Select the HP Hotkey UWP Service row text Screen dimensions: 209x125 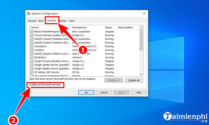coord(47,72)
